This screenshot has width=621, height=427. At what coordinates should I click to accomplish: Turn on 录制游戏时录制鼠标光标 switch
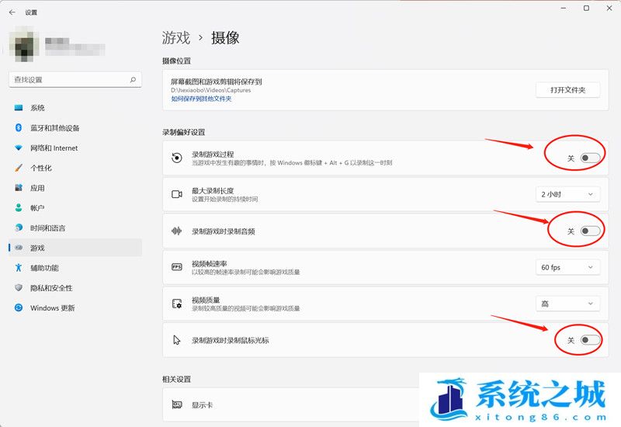[x=590, y=340]
